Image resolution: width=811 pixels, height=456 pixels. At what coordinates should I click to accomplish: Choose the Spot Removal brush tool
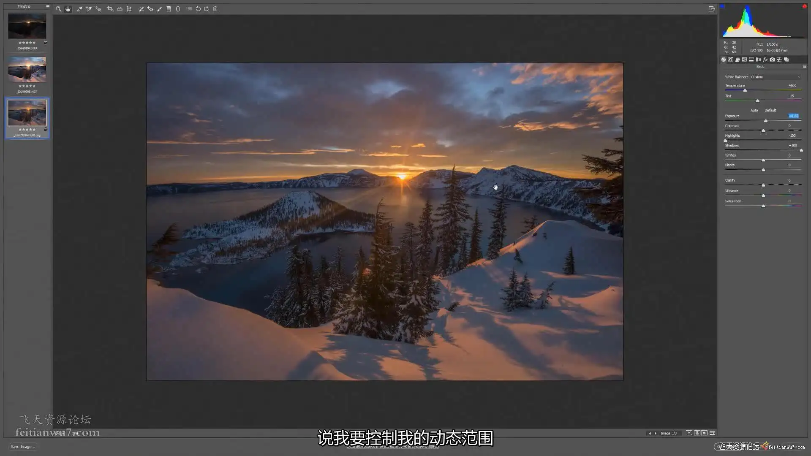[x=141, y=9]
